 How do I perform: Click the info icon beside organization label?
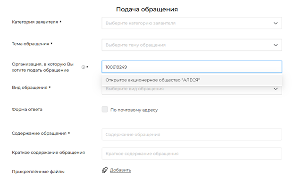[83, 67]
